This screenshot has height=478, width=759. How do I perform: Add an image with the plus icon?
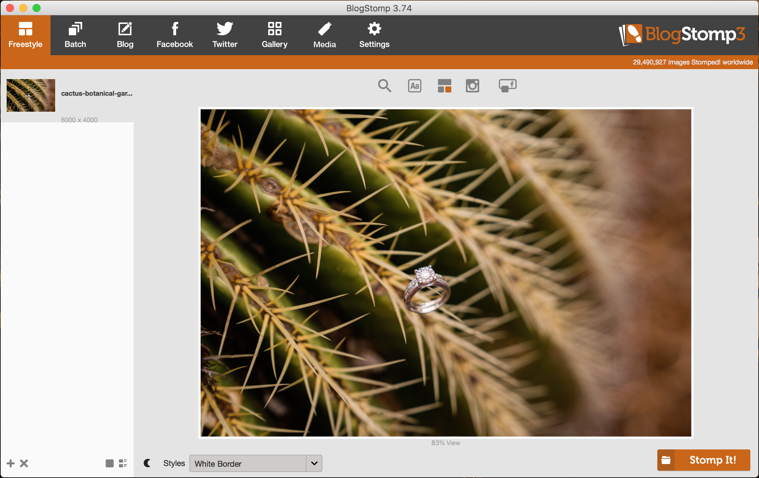[11, 463]
